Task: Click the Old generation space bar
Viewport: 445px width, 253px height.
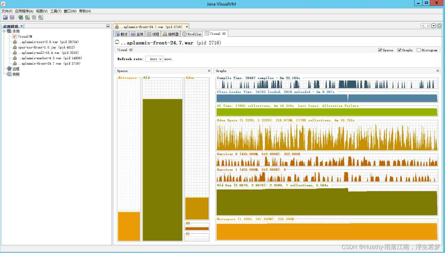Action: click(x=163, y=170)
